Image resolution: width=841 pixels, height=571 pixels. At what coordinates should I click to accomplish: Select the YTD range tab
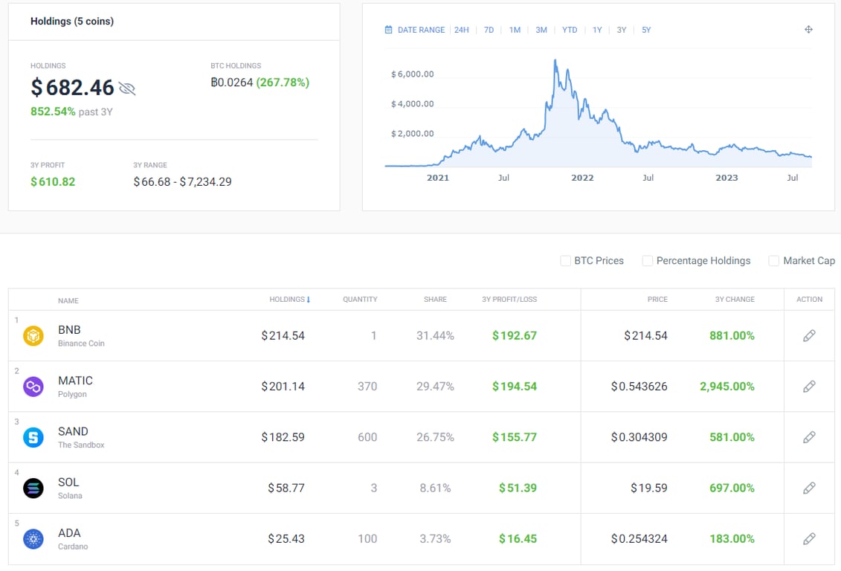(570, 29)
